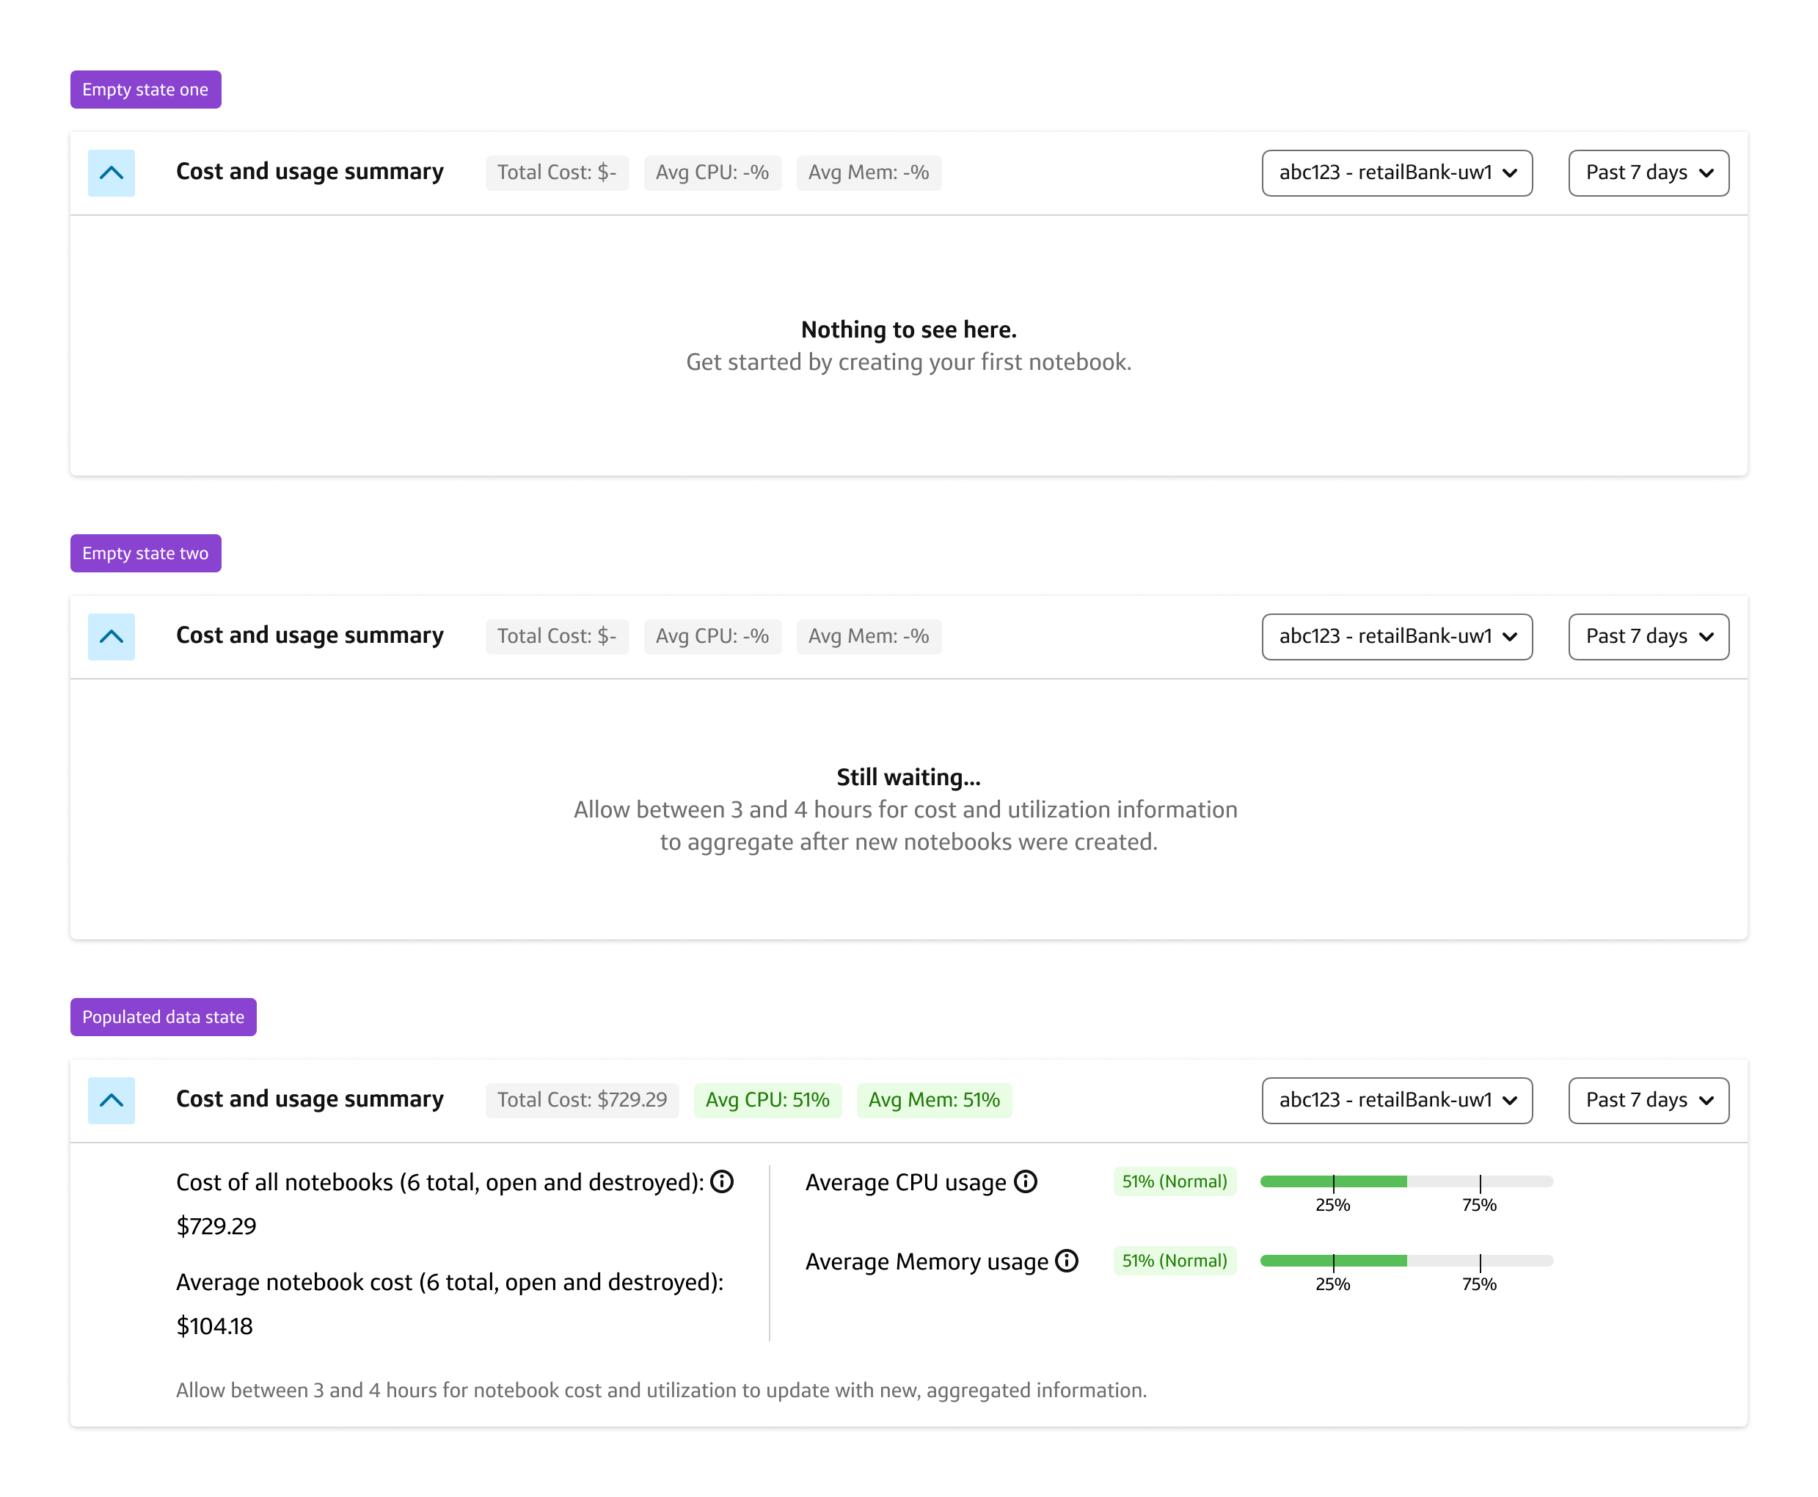Click info icon next to Average Memory usage

point(1066,1261)
